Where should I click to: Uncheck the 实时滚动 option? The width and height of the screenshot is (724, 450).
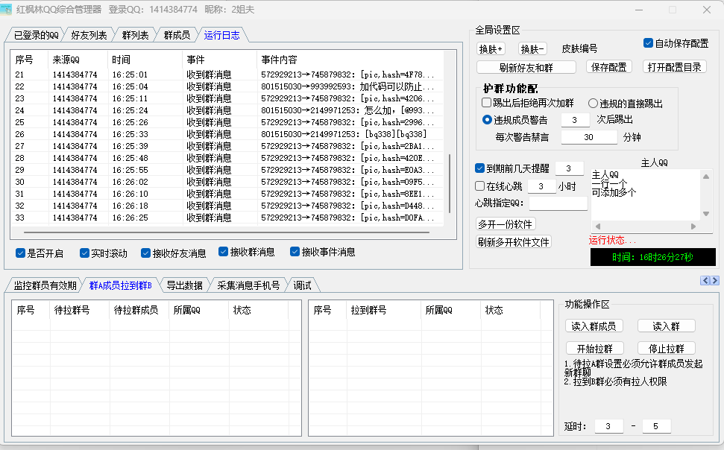[85, 253]
